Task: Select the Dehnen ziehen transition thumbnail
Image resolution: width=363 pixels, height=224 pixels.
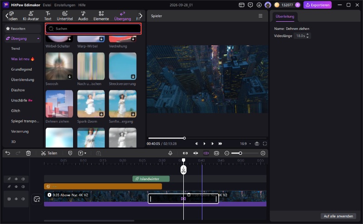Action: click(x=59, y=104)
